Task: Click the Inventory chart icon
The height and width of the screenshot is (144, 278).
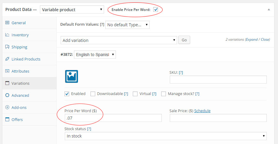Action: (7, 35)
